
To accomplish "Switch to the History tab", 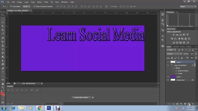I will click(x=182, y=47).
